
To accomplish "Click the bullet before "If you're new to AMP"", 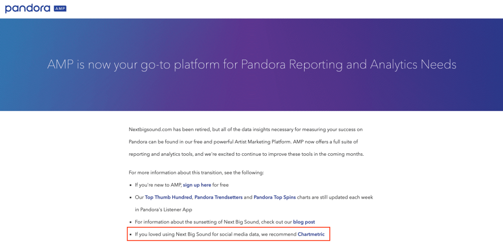I will point(130,185).
